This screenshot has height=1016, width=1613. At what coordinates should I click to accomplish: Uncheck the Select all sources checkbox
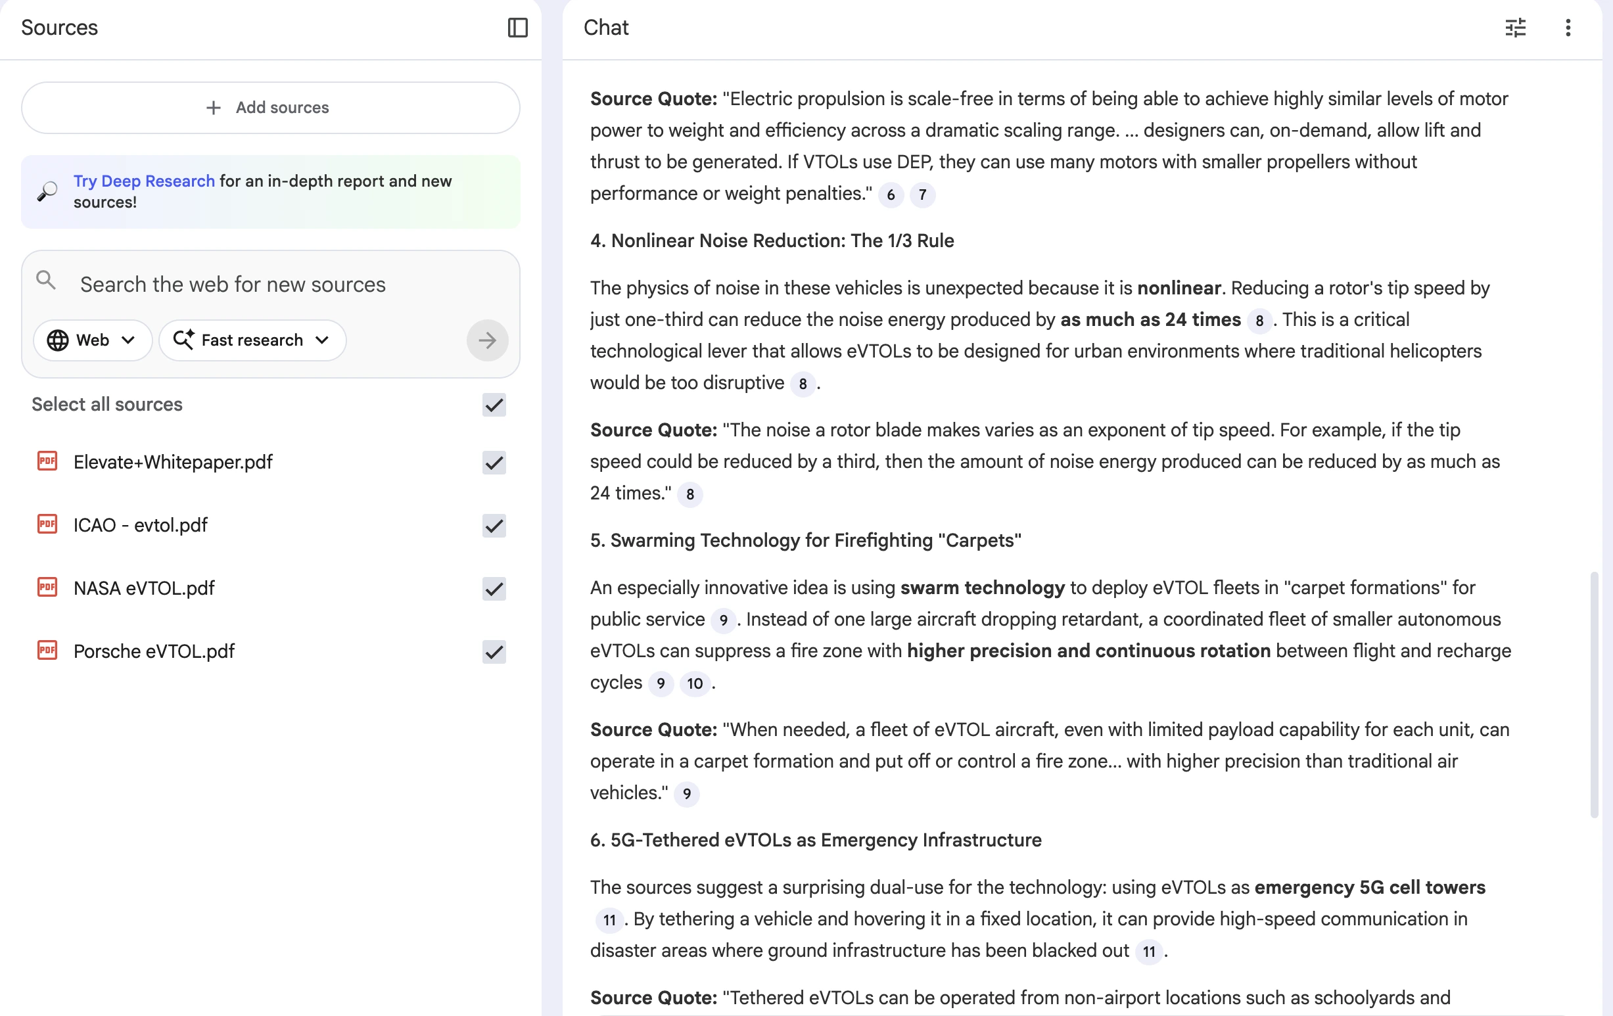(494, 405)
